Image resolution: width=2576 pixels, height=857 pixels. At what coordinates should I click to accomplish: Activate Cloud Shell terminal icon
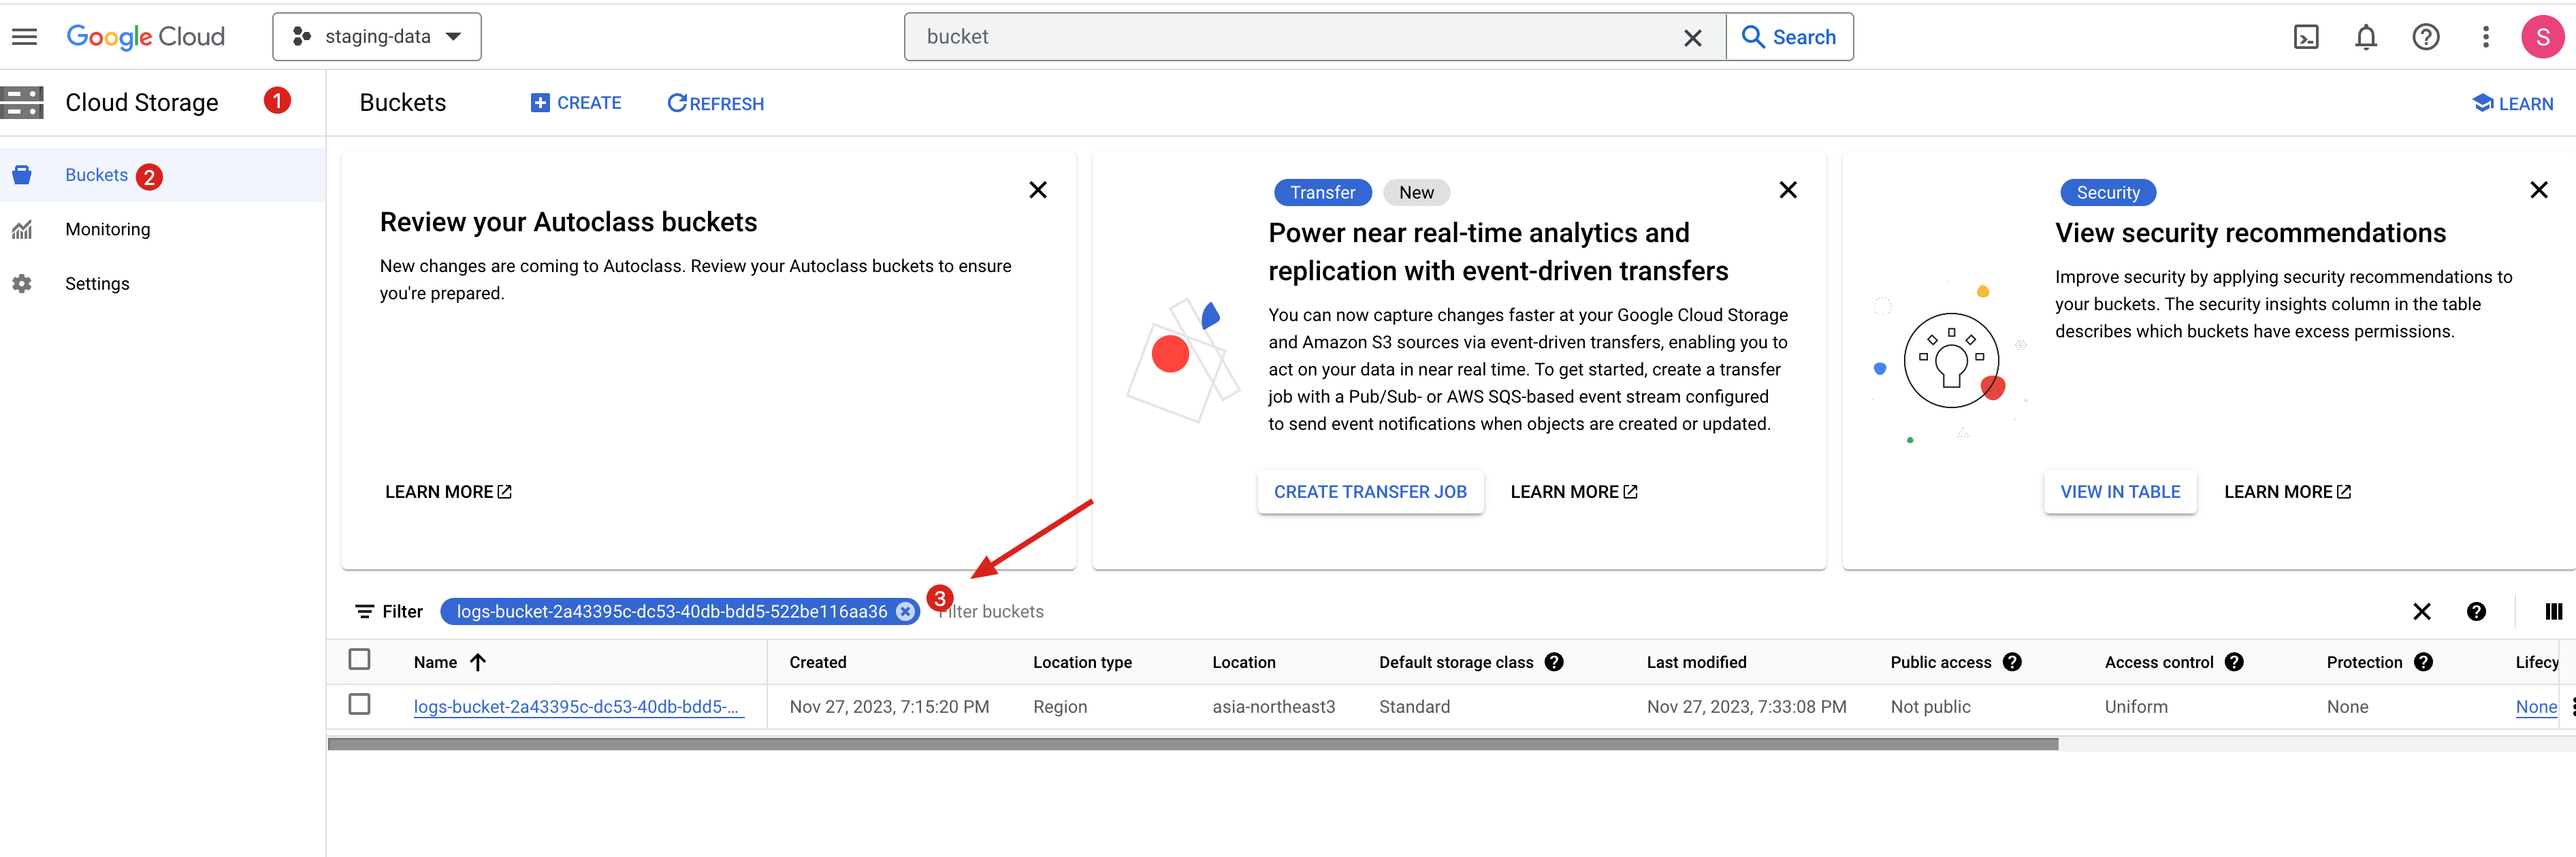pyautogui.click(x=2306, y=37)
